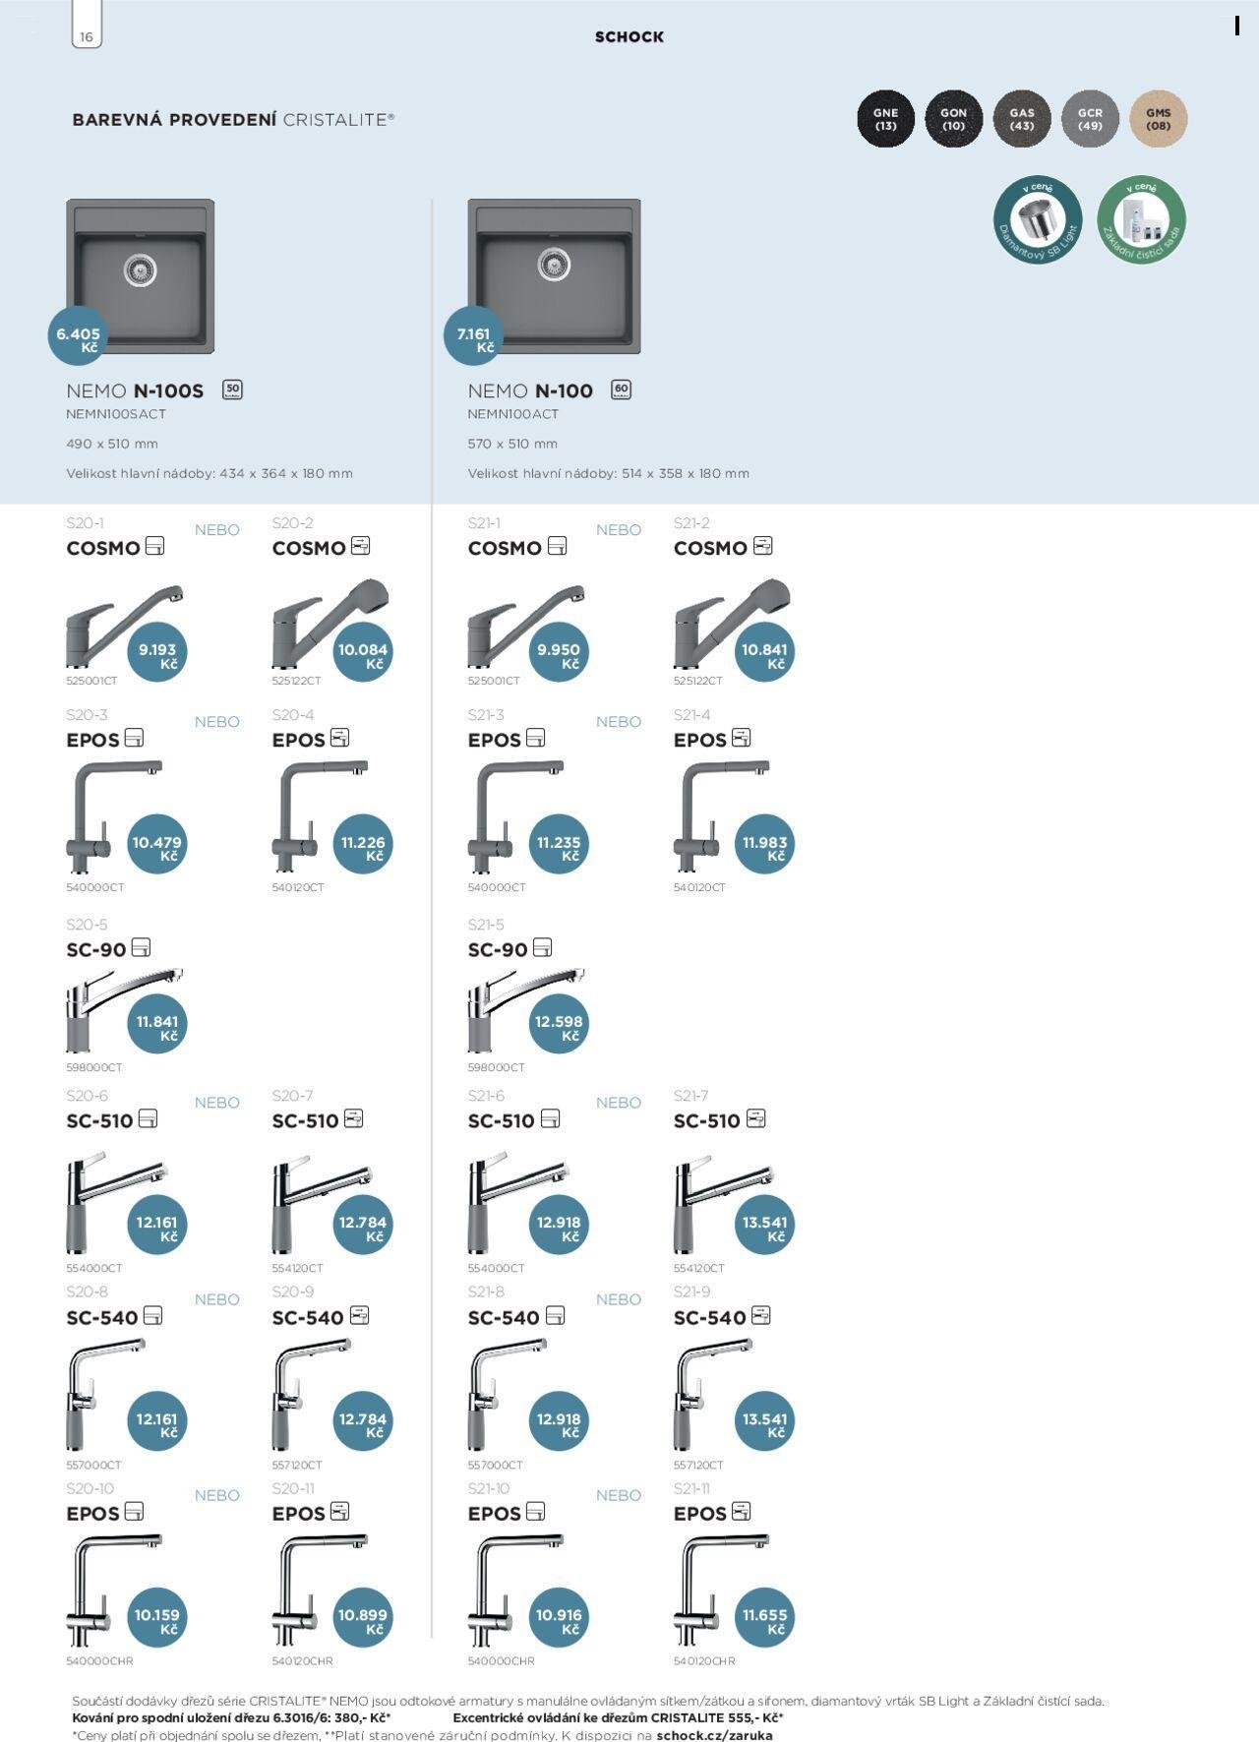The image size is (1259, 1742).
Task: Click faucet code 598000CT under S20-5
Action: 94,1067
